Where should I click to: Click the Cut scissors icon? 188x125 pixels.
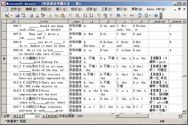50,15
